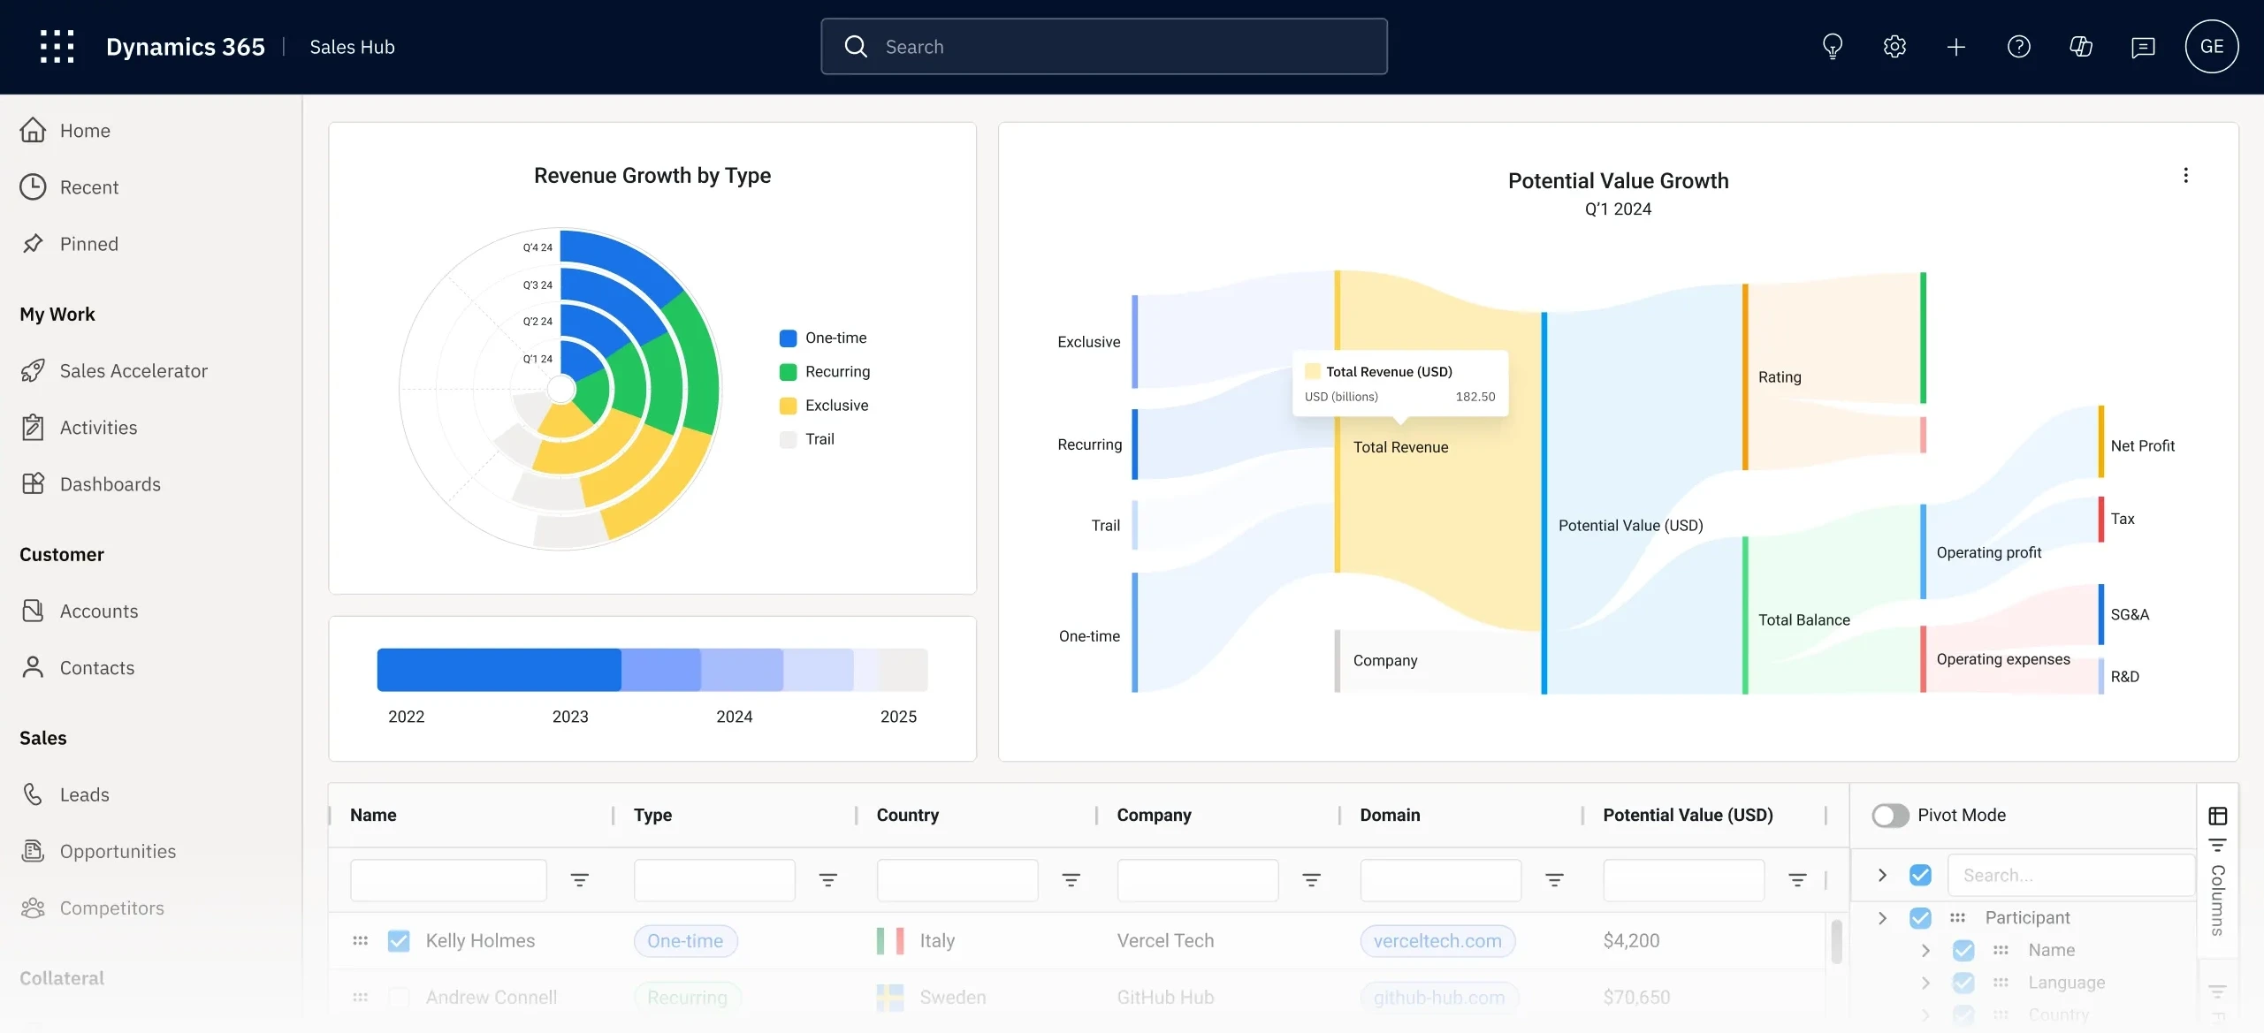This screenshot has height=1033, width=2264.
Task: Expand the Language column tree item
Action: tap(1925, 983)
